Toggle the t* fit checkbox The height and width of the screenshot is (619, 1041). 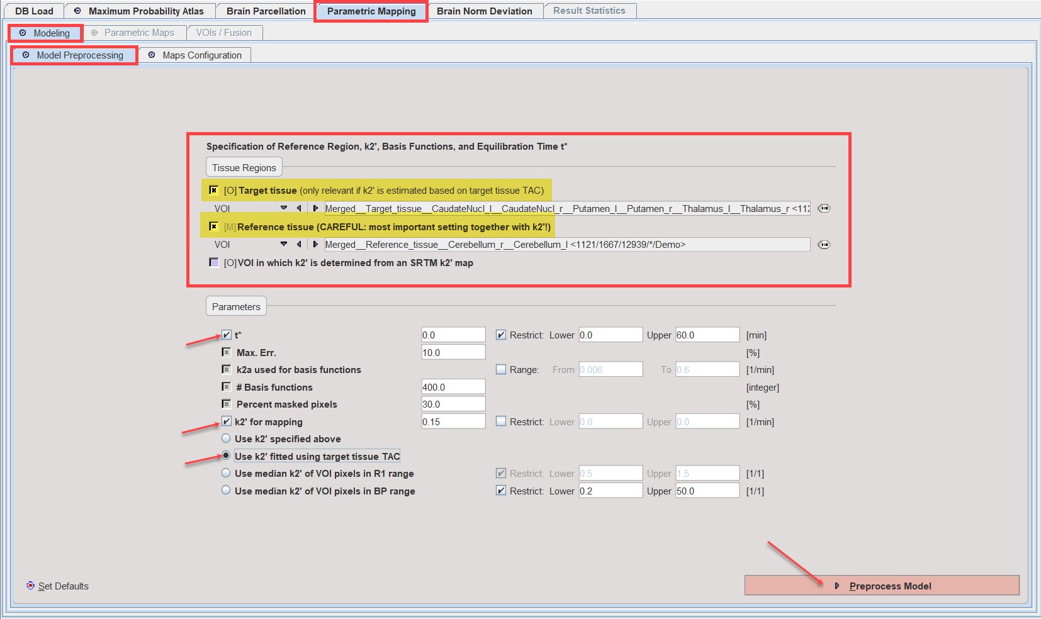tap(227, 335)
